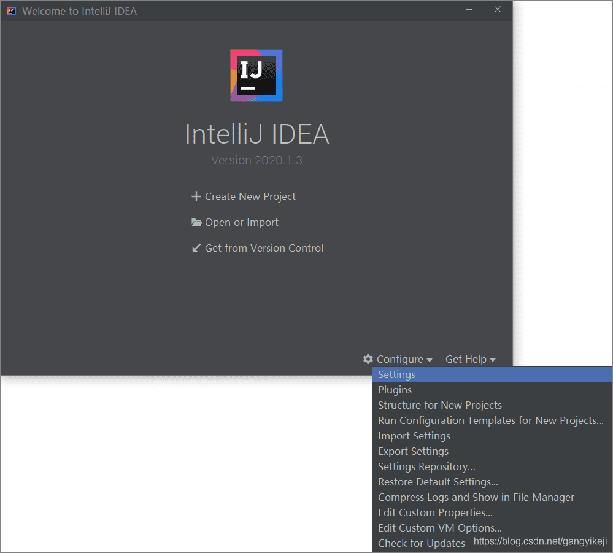Image resolution: width=613 pixels, height=553 pixels.
Task: Open Plugins from the Configure menu
Action: click(x=492, y=390)
